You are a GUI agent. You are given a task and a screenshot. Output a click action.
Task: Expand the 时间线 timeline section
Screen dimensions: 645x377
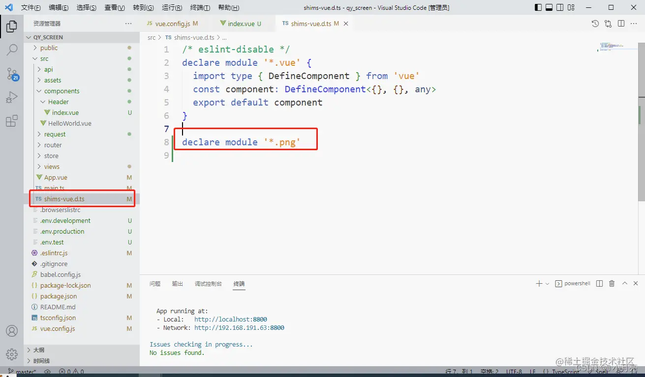pyautogui.click(x=82, y=361)
